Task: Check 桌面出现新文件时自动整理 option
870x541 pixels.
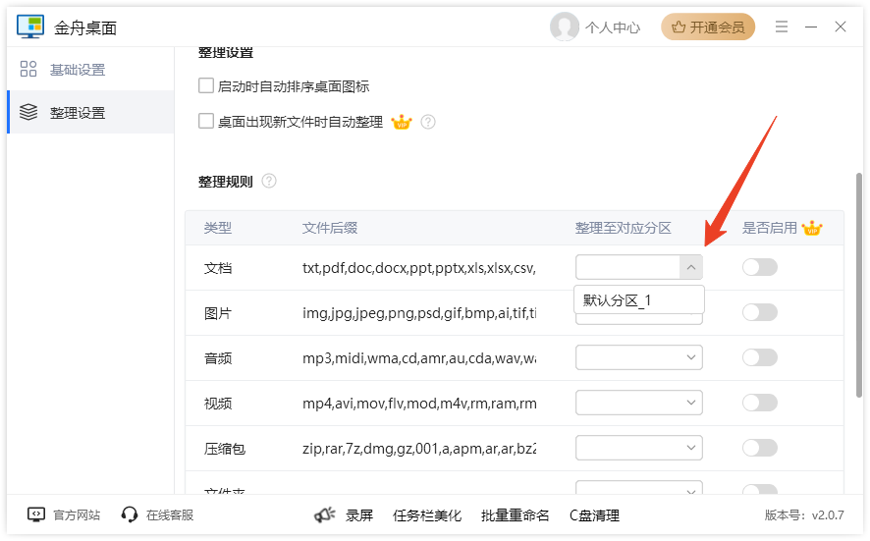Action: [x=206, y=122]
